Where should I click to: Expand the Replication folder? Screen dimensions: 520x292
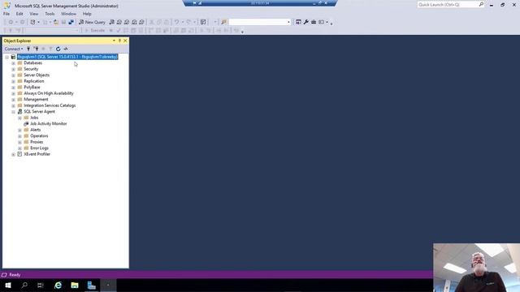tap(13, 81)
